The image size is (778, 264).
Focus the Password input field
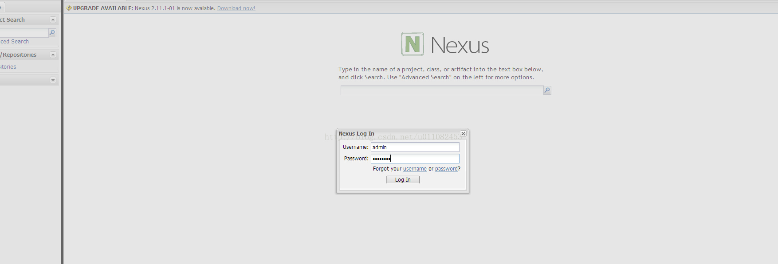click(415, 159)
